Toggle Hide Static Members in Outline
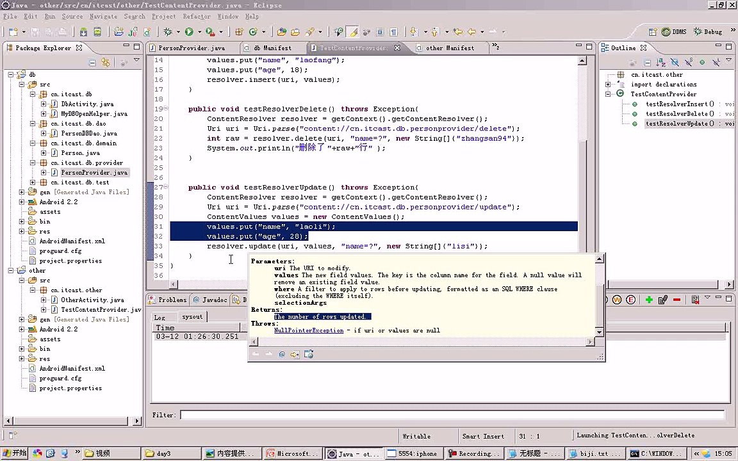 (689, 62)
